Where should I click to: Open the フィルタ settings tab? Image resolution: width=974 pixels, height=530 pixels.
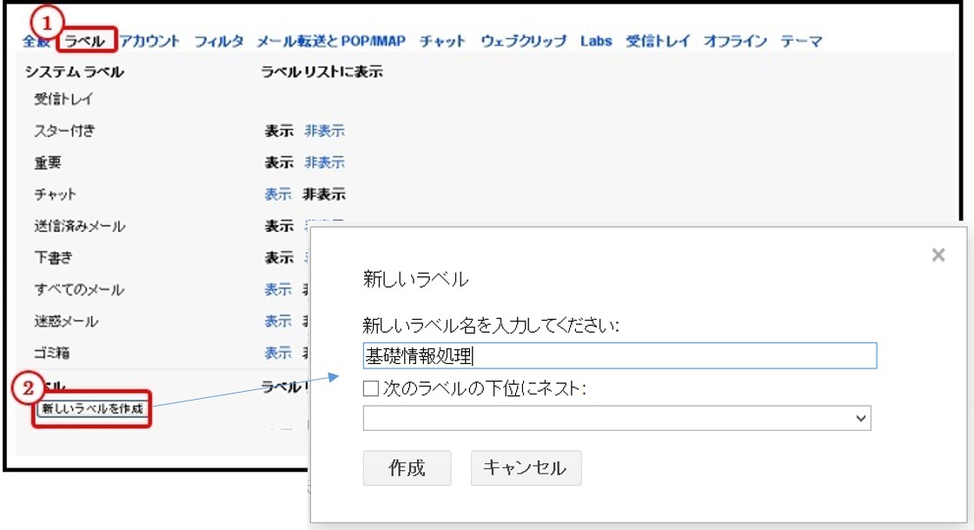[x=219, y=41]
